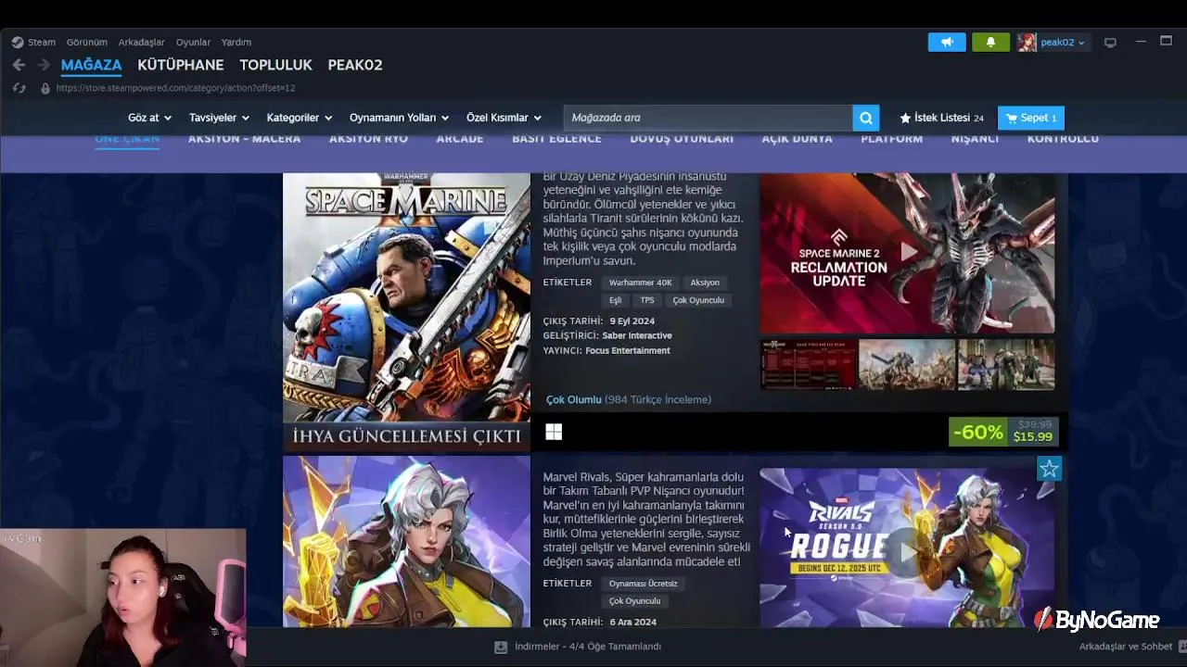Click the Aksiyon tag
The width and height of the screenshot is (1187, 667).
[705, 283]
